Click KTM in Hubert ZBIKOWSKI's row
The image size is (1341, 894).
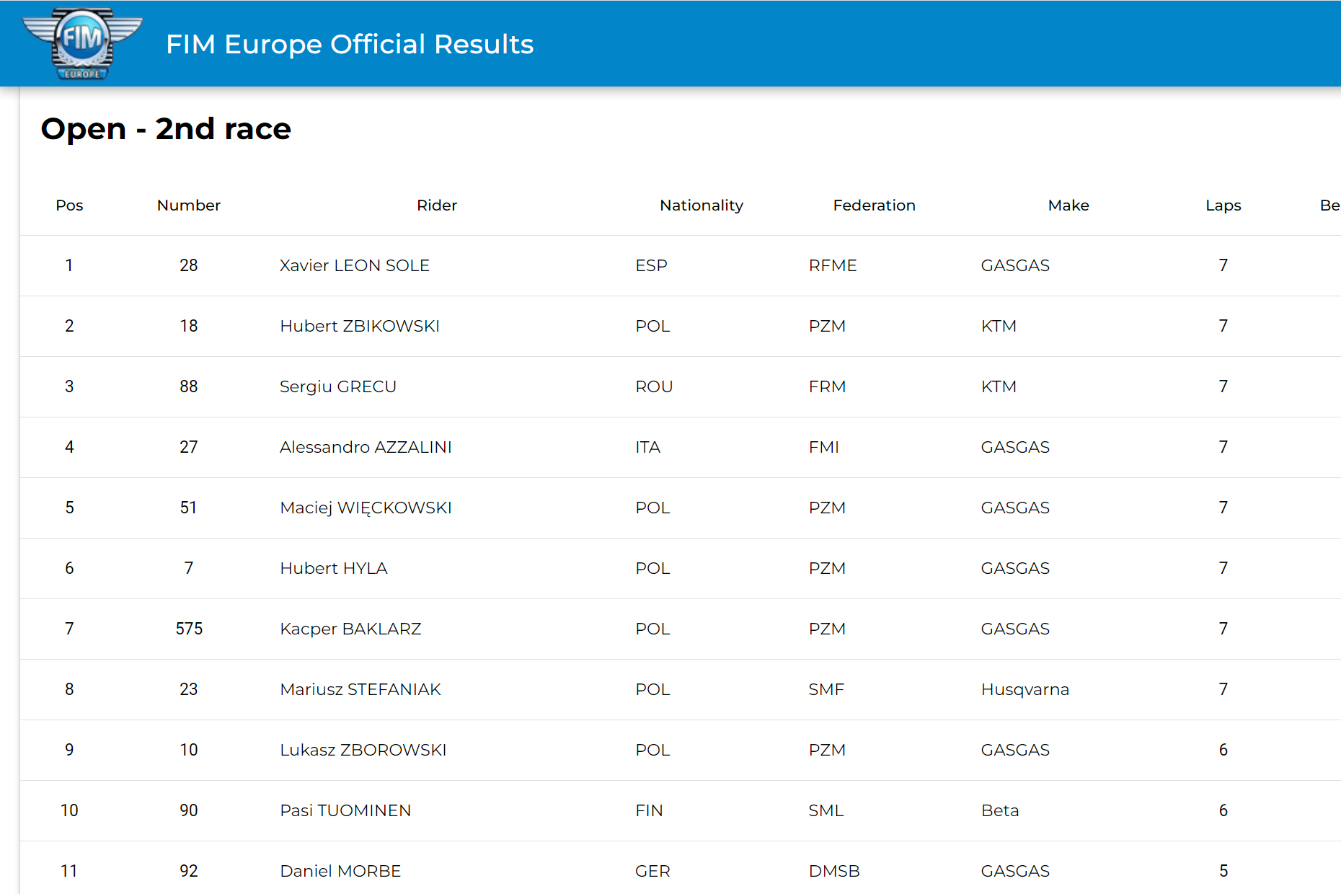coord(999,326)
